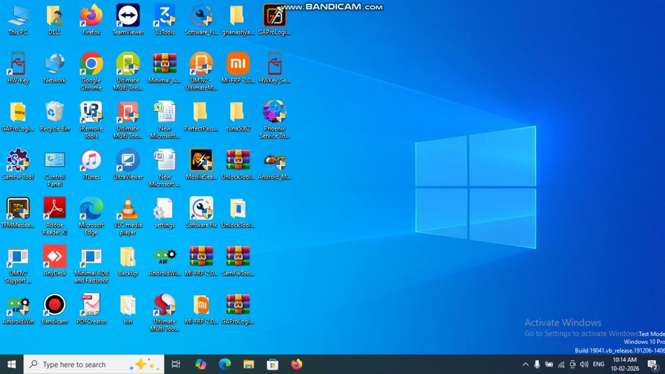
Task: Select the DELL user folder icon
Action: 55,20
